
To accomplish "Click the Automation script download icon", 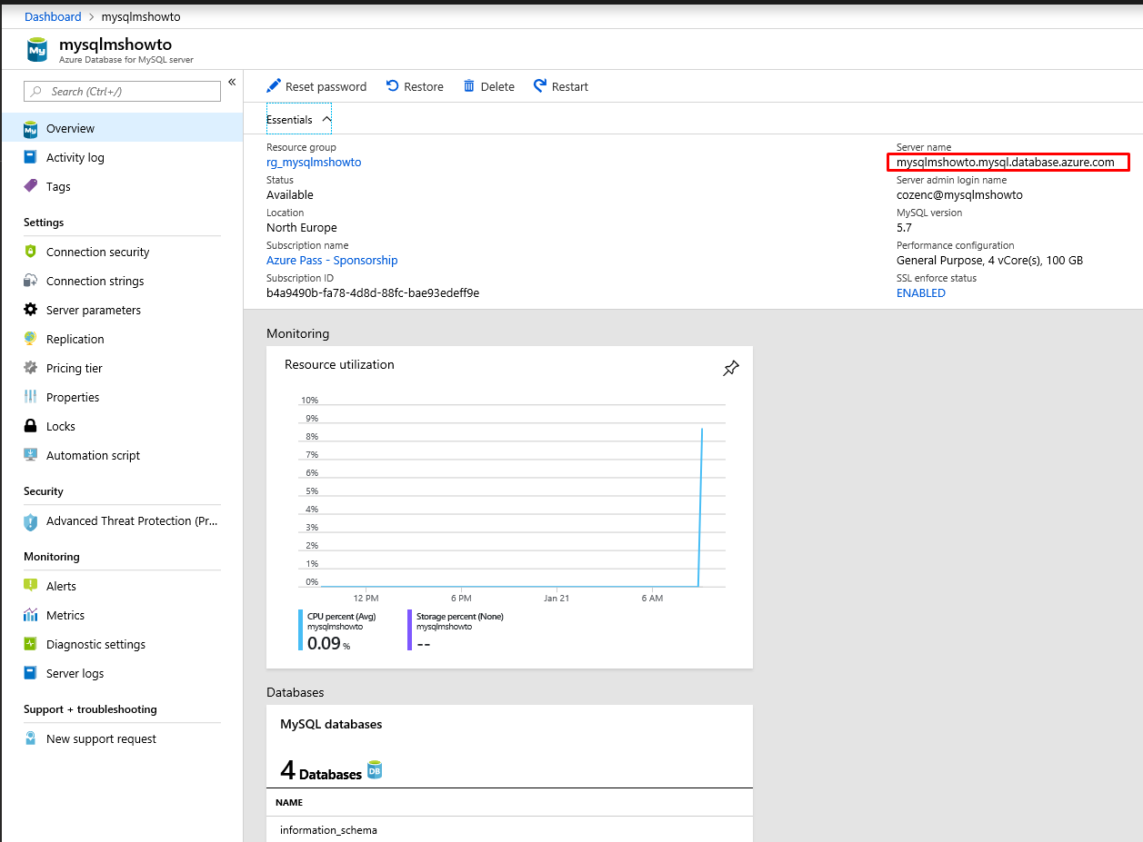I will pyautogui.click(x=31, y=455).
